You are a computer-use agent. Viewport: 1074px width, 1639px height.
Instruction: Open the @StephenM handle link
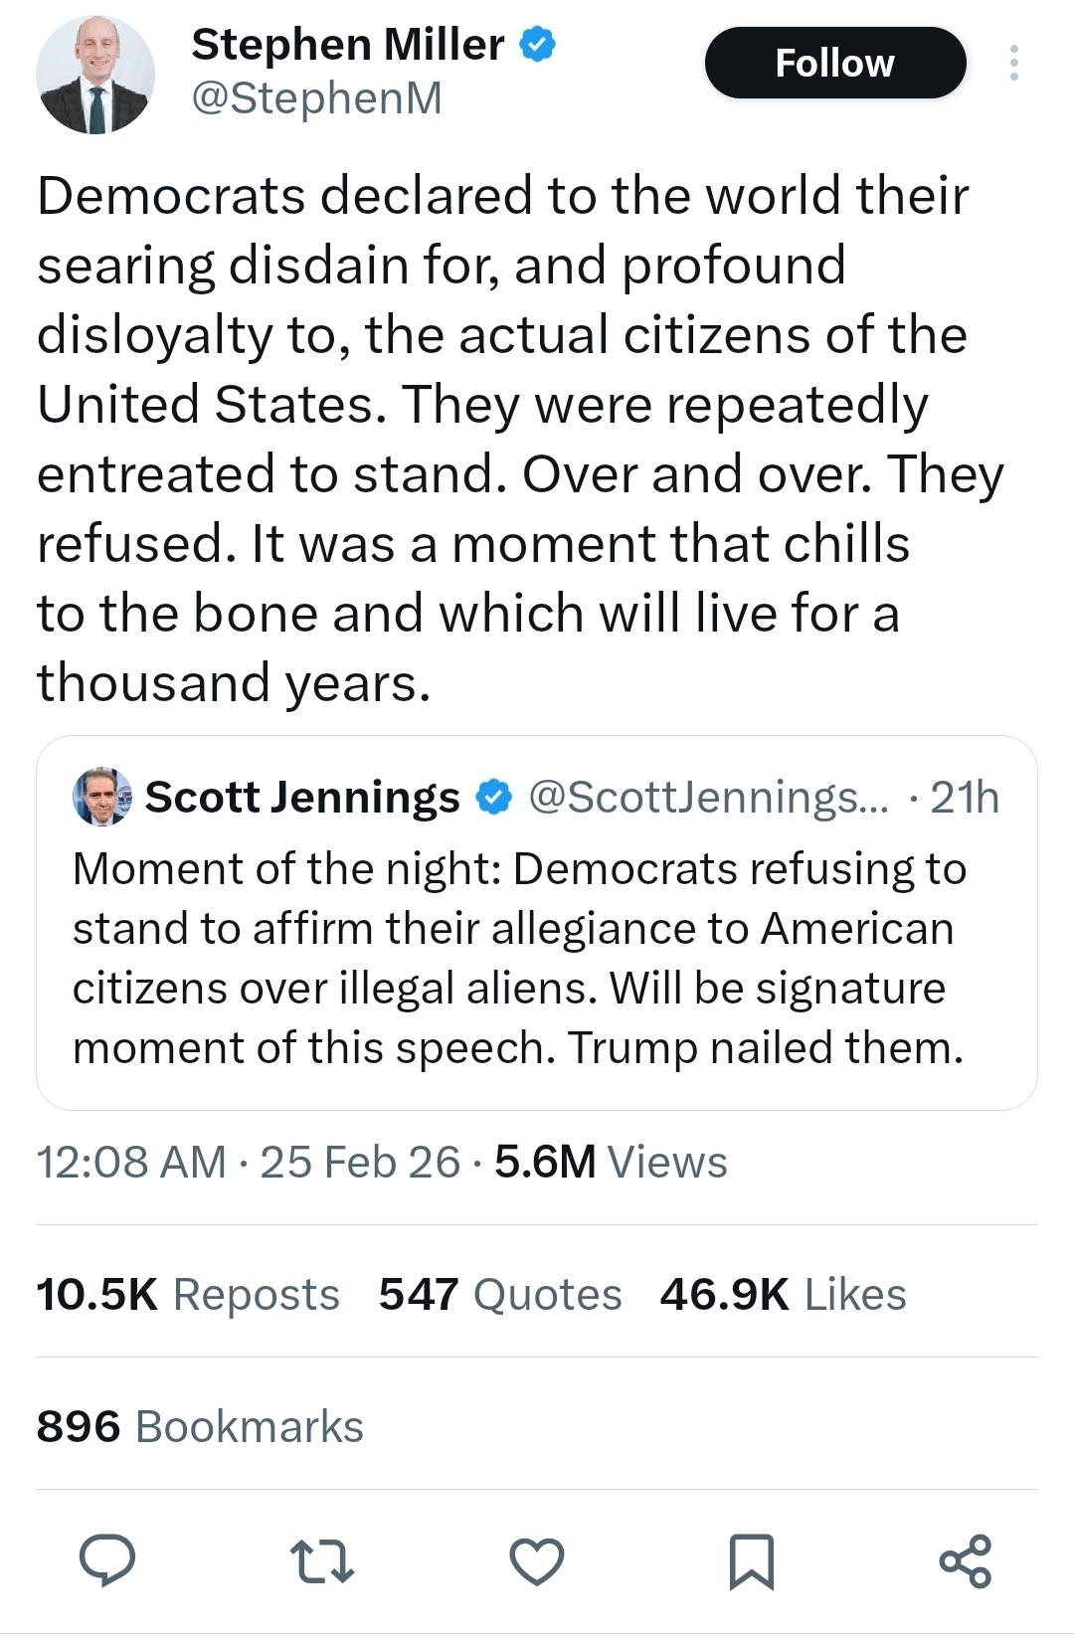coord(316,97)
